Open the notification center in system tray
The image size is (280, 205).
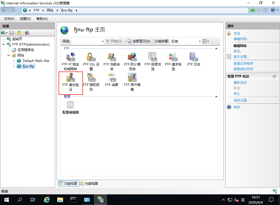tap(271, 200)
